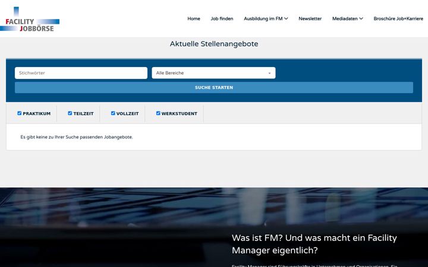
Task: Go to Job finden page
Action: 222,18
